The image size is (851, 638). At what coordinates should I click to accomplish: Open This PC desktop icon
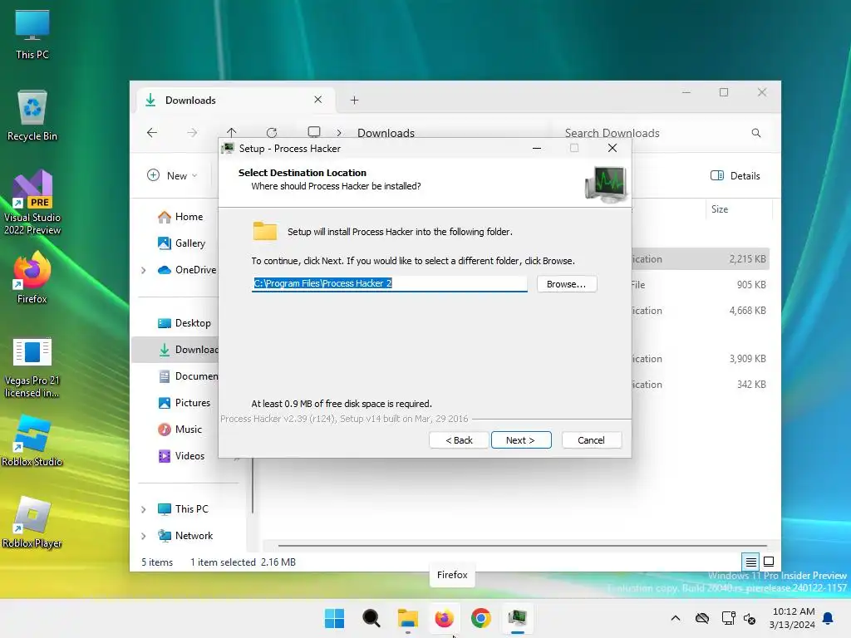click(32, 34)
